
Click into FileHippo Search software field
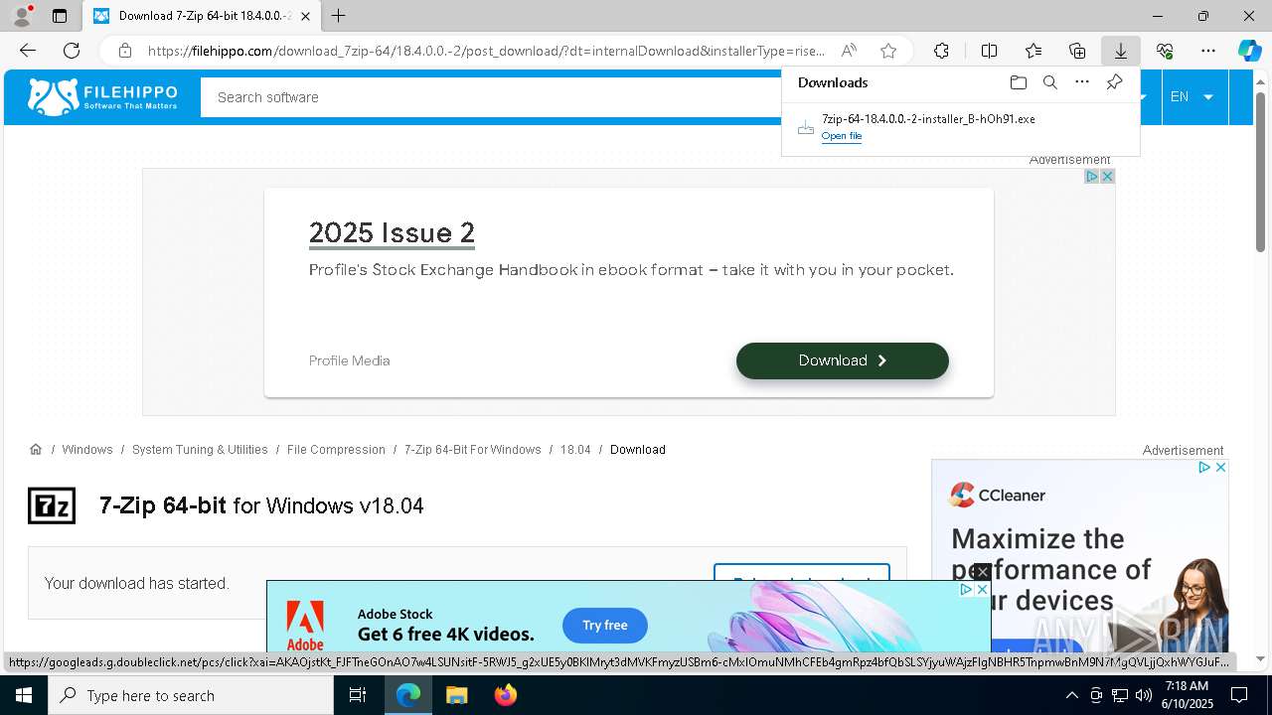click(492, 97)
